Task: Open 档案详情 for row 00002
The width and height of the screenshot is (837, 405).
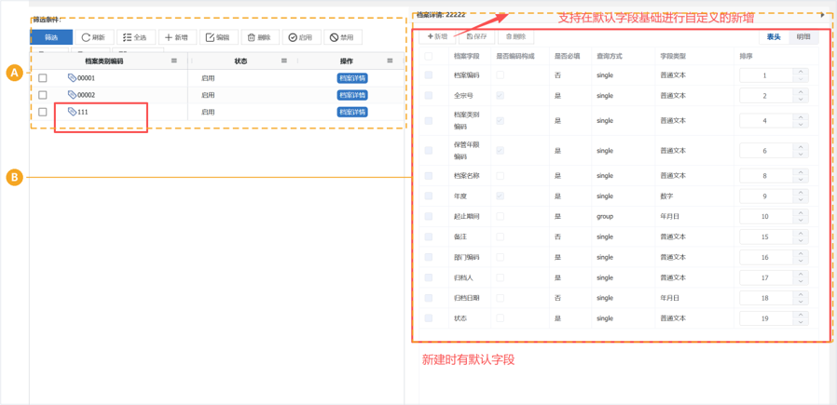Action: [x=352, y=95]
